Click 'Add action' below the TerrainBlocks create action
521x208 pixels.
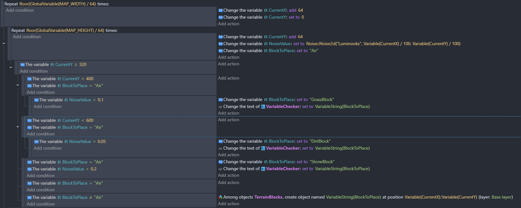(x=228, y=204)
